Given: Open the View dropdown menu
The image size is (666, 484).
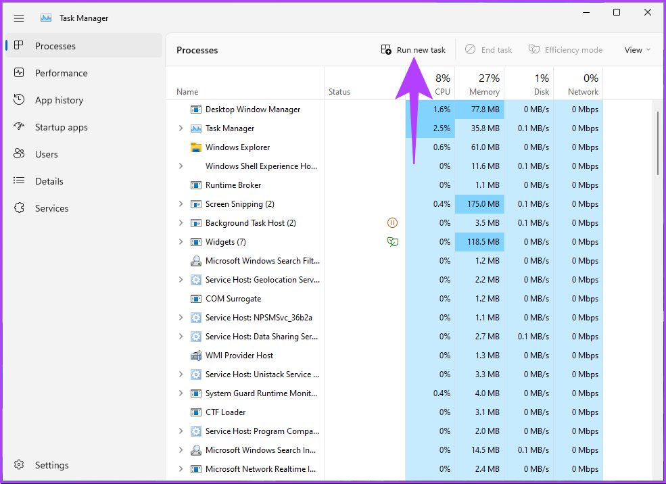Looking at the screenshot, I should [637, 49].
